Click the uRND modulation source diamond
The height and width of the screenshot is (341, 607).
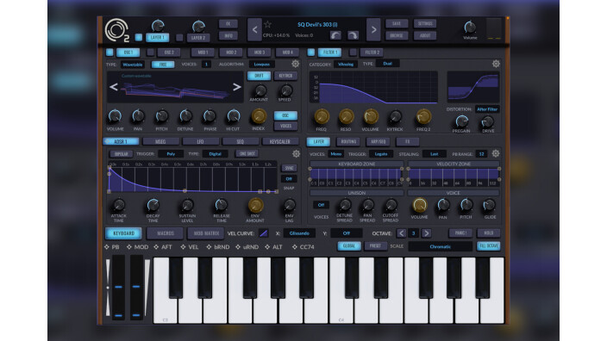point(238,246)
